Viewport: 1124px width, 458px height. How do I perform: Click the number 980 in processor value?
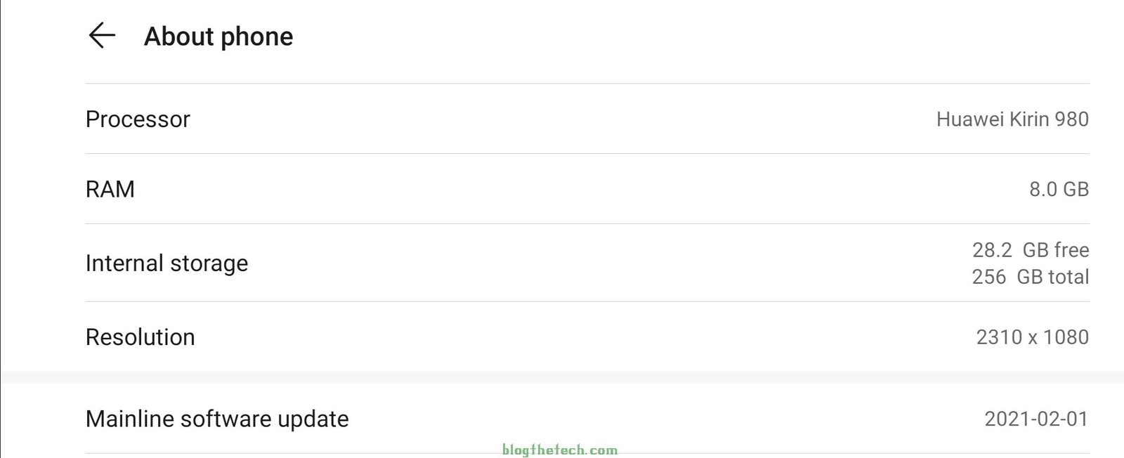(x=1071, y=119)
